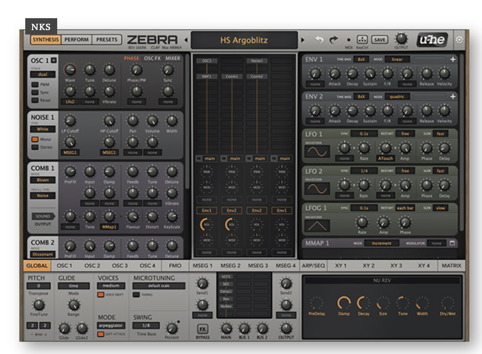Select the XMF1 module in the grid

[x=207, y=76]
